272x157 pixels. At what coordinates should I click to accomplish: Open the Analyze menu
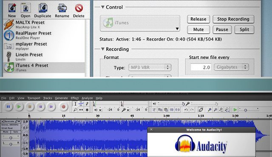(x=87, y=98)
